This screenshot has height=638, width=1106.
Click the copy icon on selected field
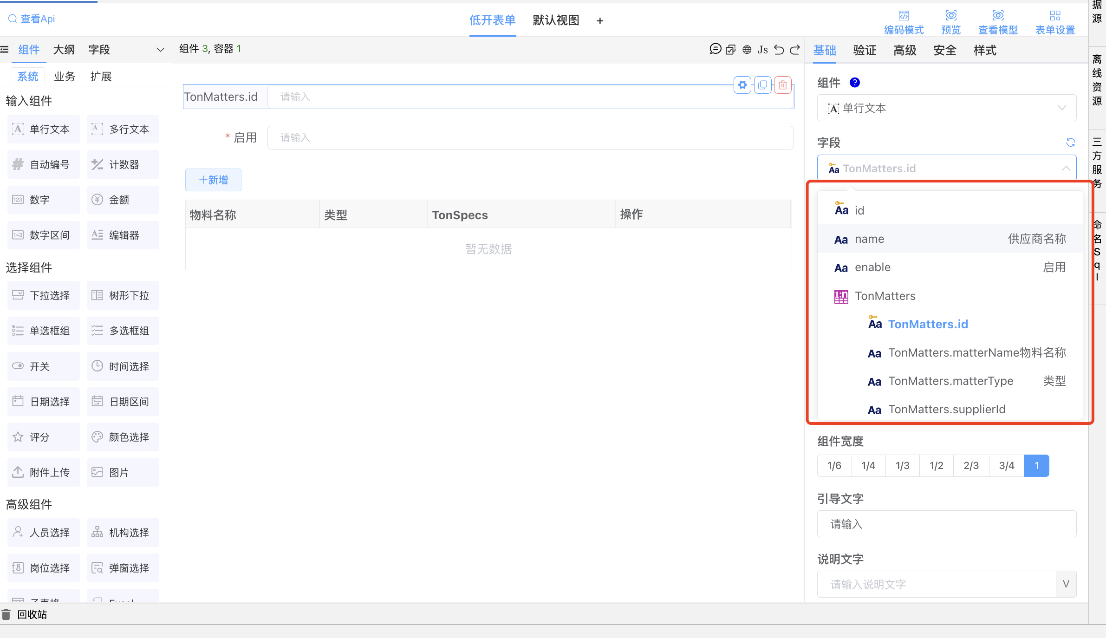coord(762,85)
